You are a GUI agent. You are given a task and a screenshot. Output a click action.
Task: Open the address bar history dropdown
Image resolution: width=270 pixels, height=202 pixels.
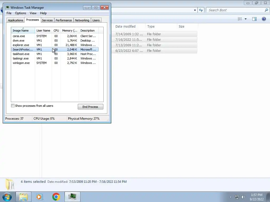(x=195, y=10)
